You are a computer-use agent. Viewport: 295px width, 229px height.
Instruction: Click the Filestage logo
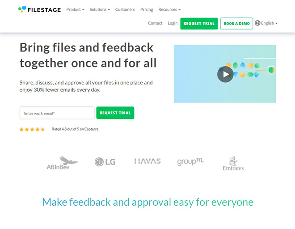click(x=39, y=9)
